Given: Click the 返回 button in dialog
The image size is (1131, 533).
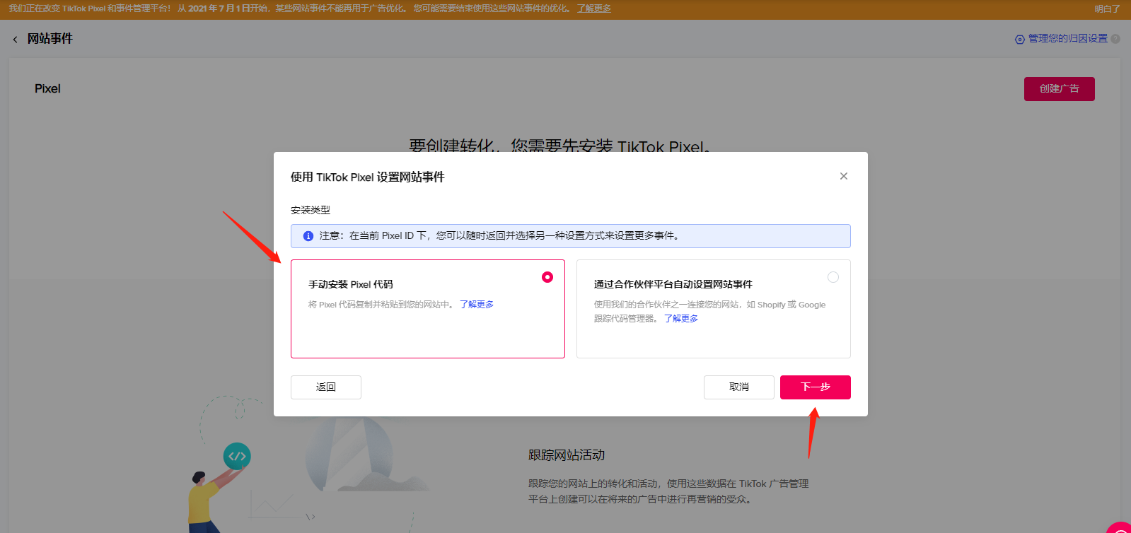Looking at the screenshot, I should (326, 387).
